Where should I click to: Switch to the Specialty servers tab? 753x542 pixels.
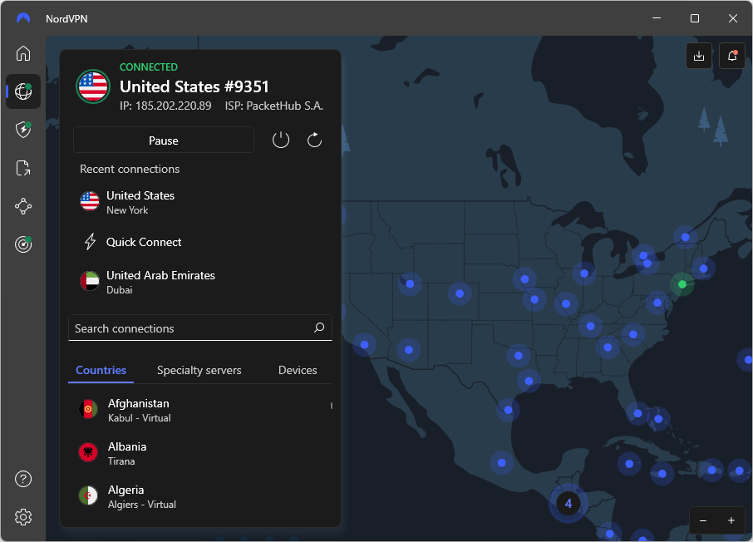click(x=199, y=370)
